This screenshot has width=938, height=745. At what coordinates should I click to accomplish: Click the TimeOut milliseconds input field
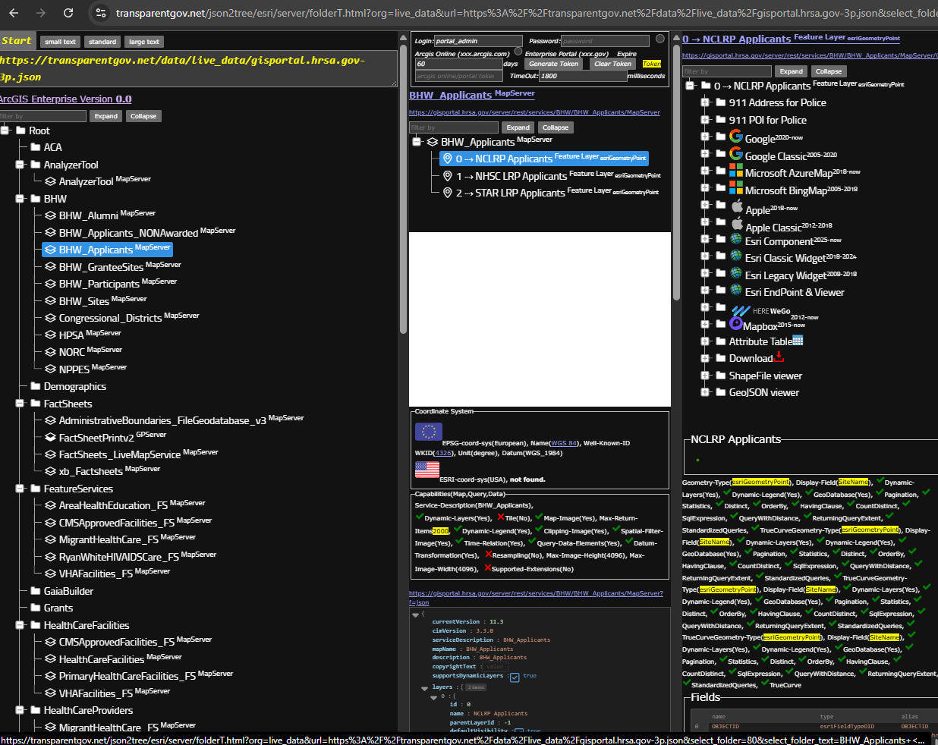tap(583, 76)
